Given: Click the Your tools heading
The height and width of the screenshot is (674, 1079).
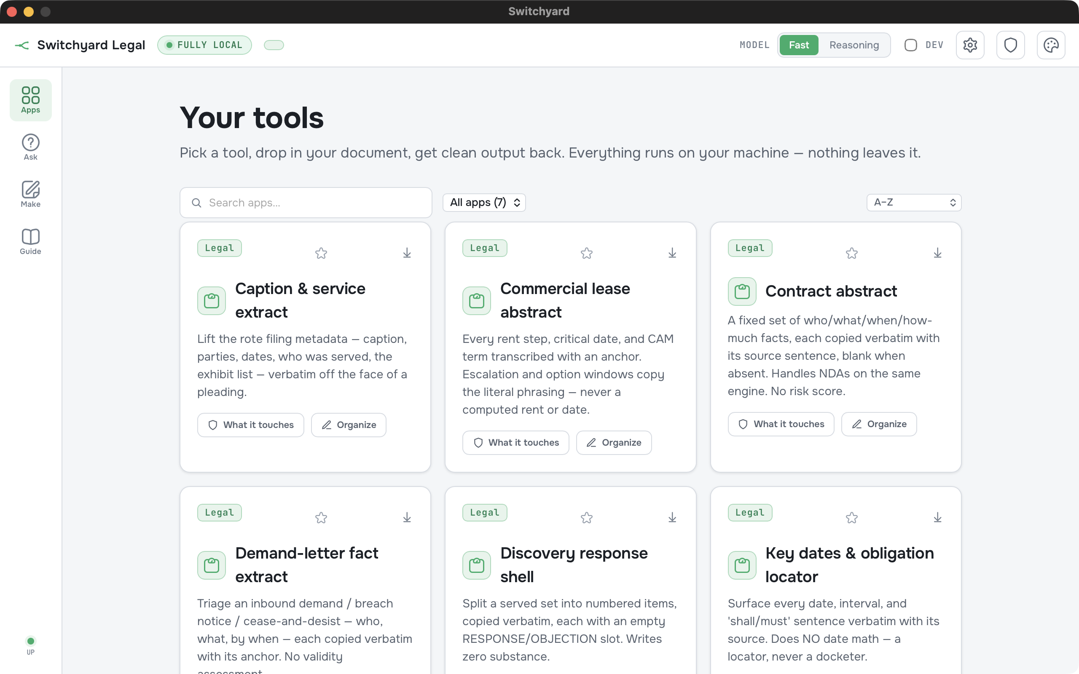Looking at the screenshot, I should [x=252, y=118].
